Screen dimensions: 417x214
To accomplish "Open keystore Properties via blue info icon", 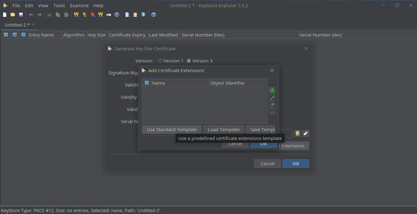I will tap(117, 15).
